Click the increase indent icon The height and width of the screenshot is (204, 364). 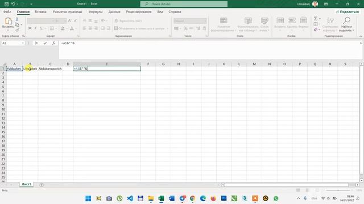coord(109,28)
